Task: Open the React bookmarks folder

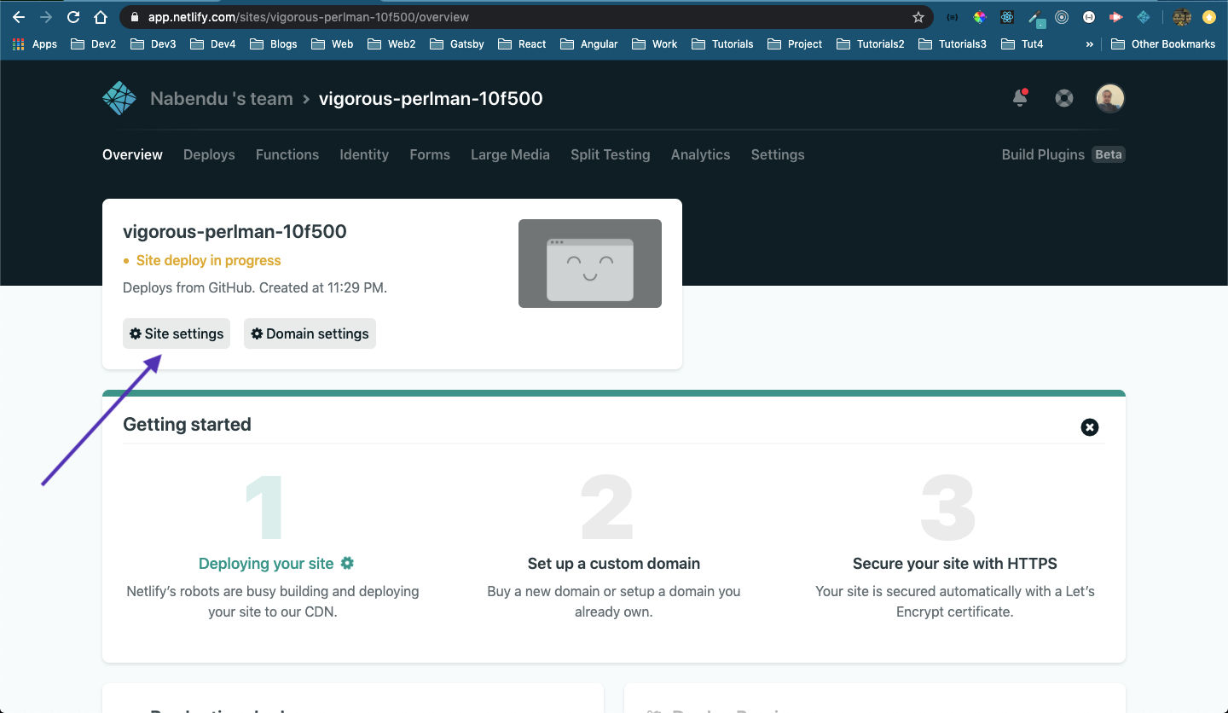Action: coord(522,43)
